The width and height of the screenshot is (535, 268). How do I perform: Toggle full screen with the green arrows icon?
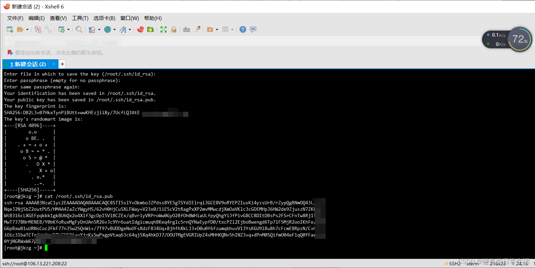(164, 29)
